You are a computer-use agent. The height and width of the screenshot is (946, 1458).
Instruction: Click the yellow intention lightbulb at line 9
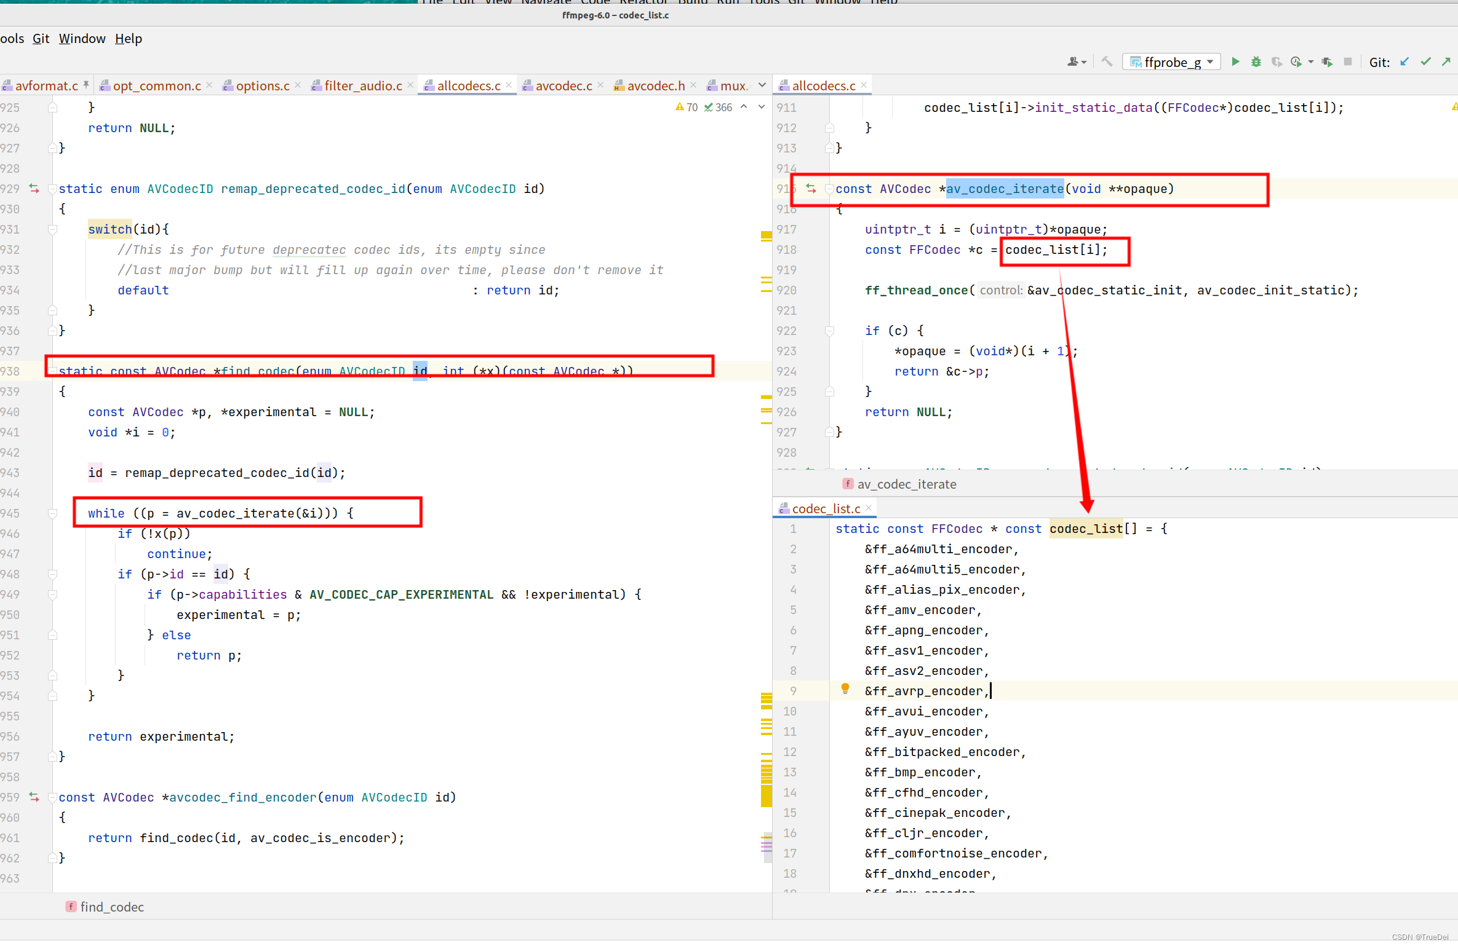(x=845, y=690)
